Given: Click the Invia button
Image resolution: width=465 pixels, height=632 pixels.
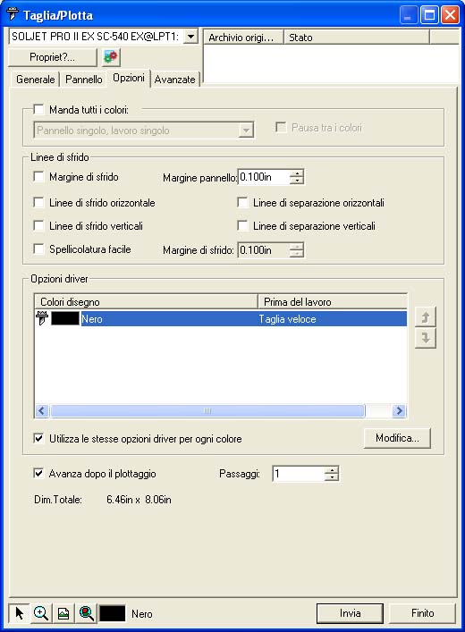Looking at the screenshot, I should pos(350,613).
